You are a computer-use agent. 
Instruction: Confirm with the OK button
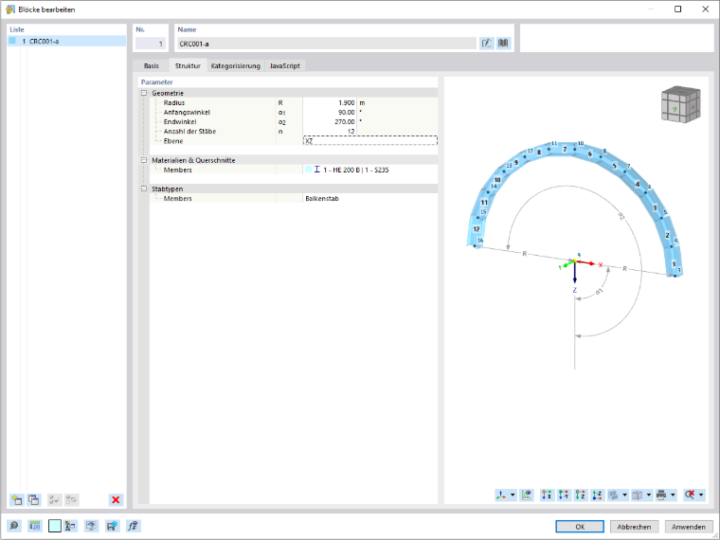580,527
